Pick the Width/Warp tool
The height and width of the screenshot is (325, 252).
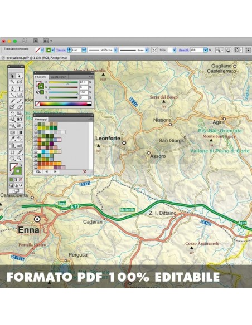click(x=12, y=120)
